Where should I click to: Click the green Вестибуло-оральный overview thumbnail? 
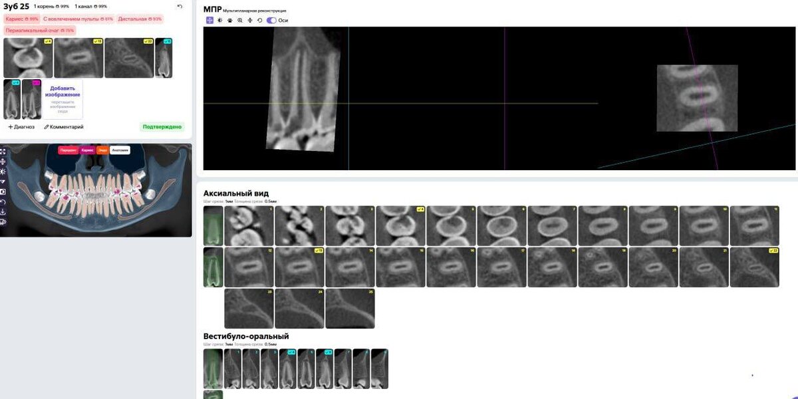[213, 369]
